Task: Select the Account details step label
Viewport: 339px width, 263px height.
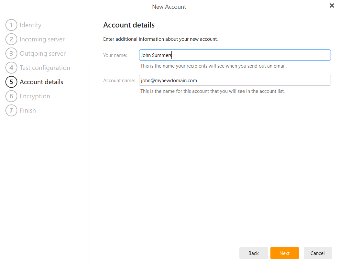Action: tap(41, 82)
